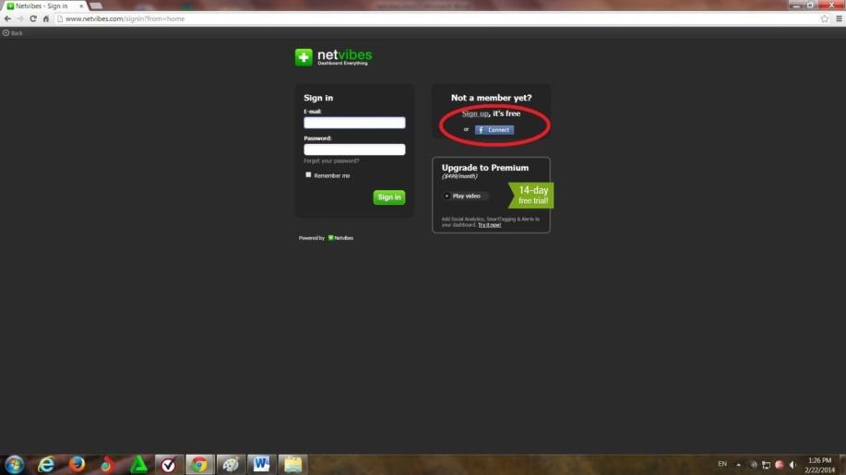Play the Premium promo video
Viewport: 846px width, 475px height.
466,196
